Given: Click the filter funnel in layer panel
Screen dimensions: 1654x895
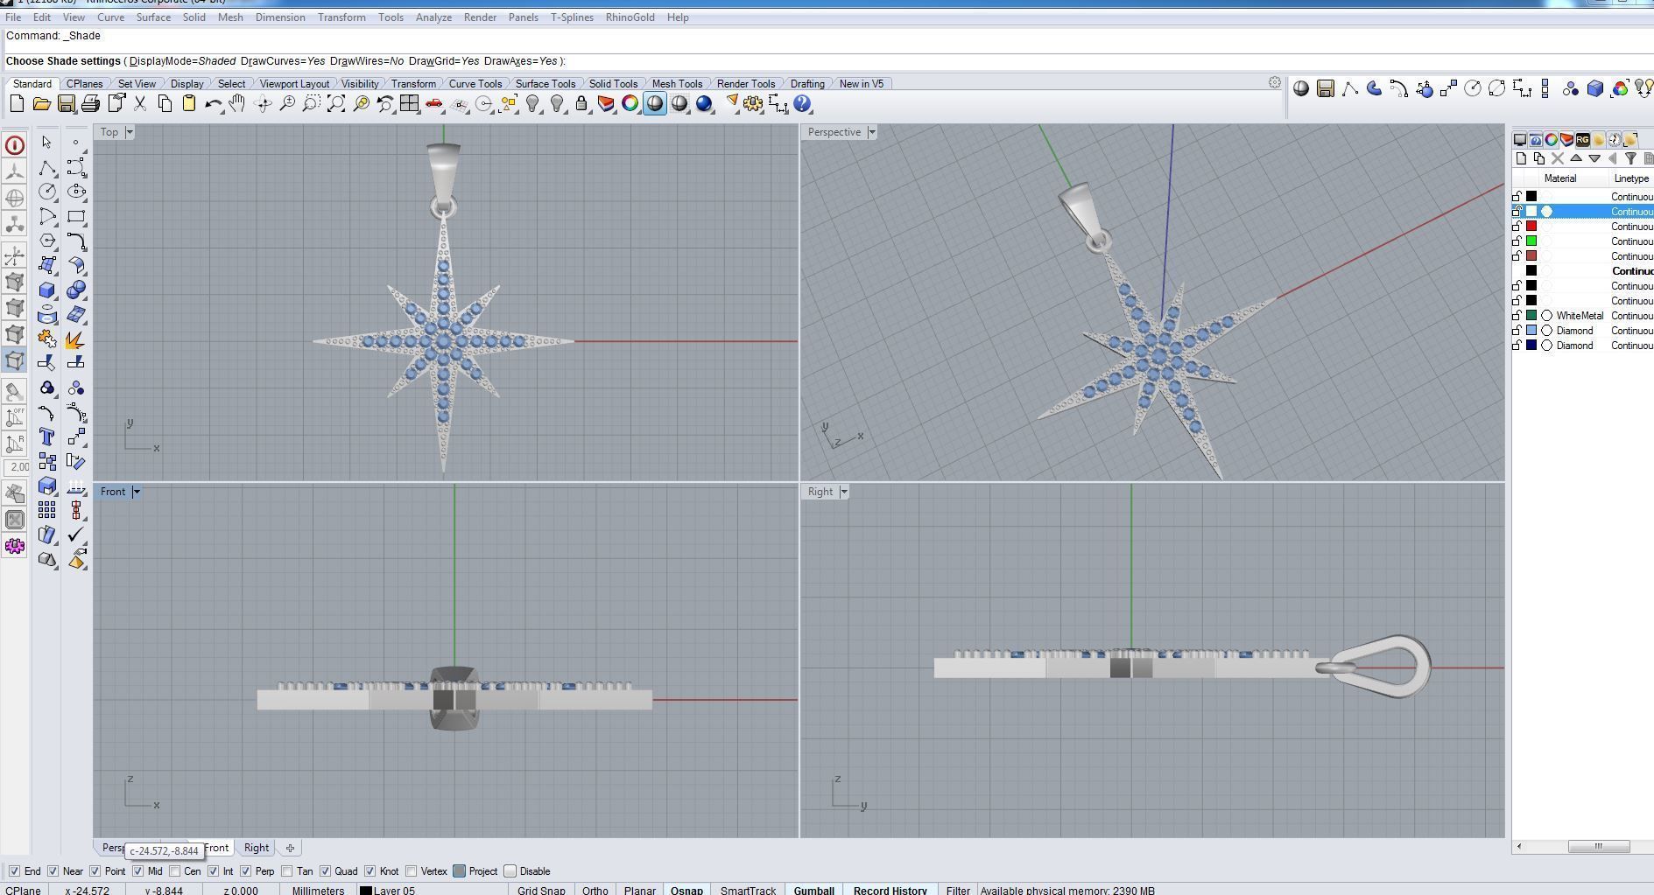Looking at the screenshot, I should pos(1630,158).
